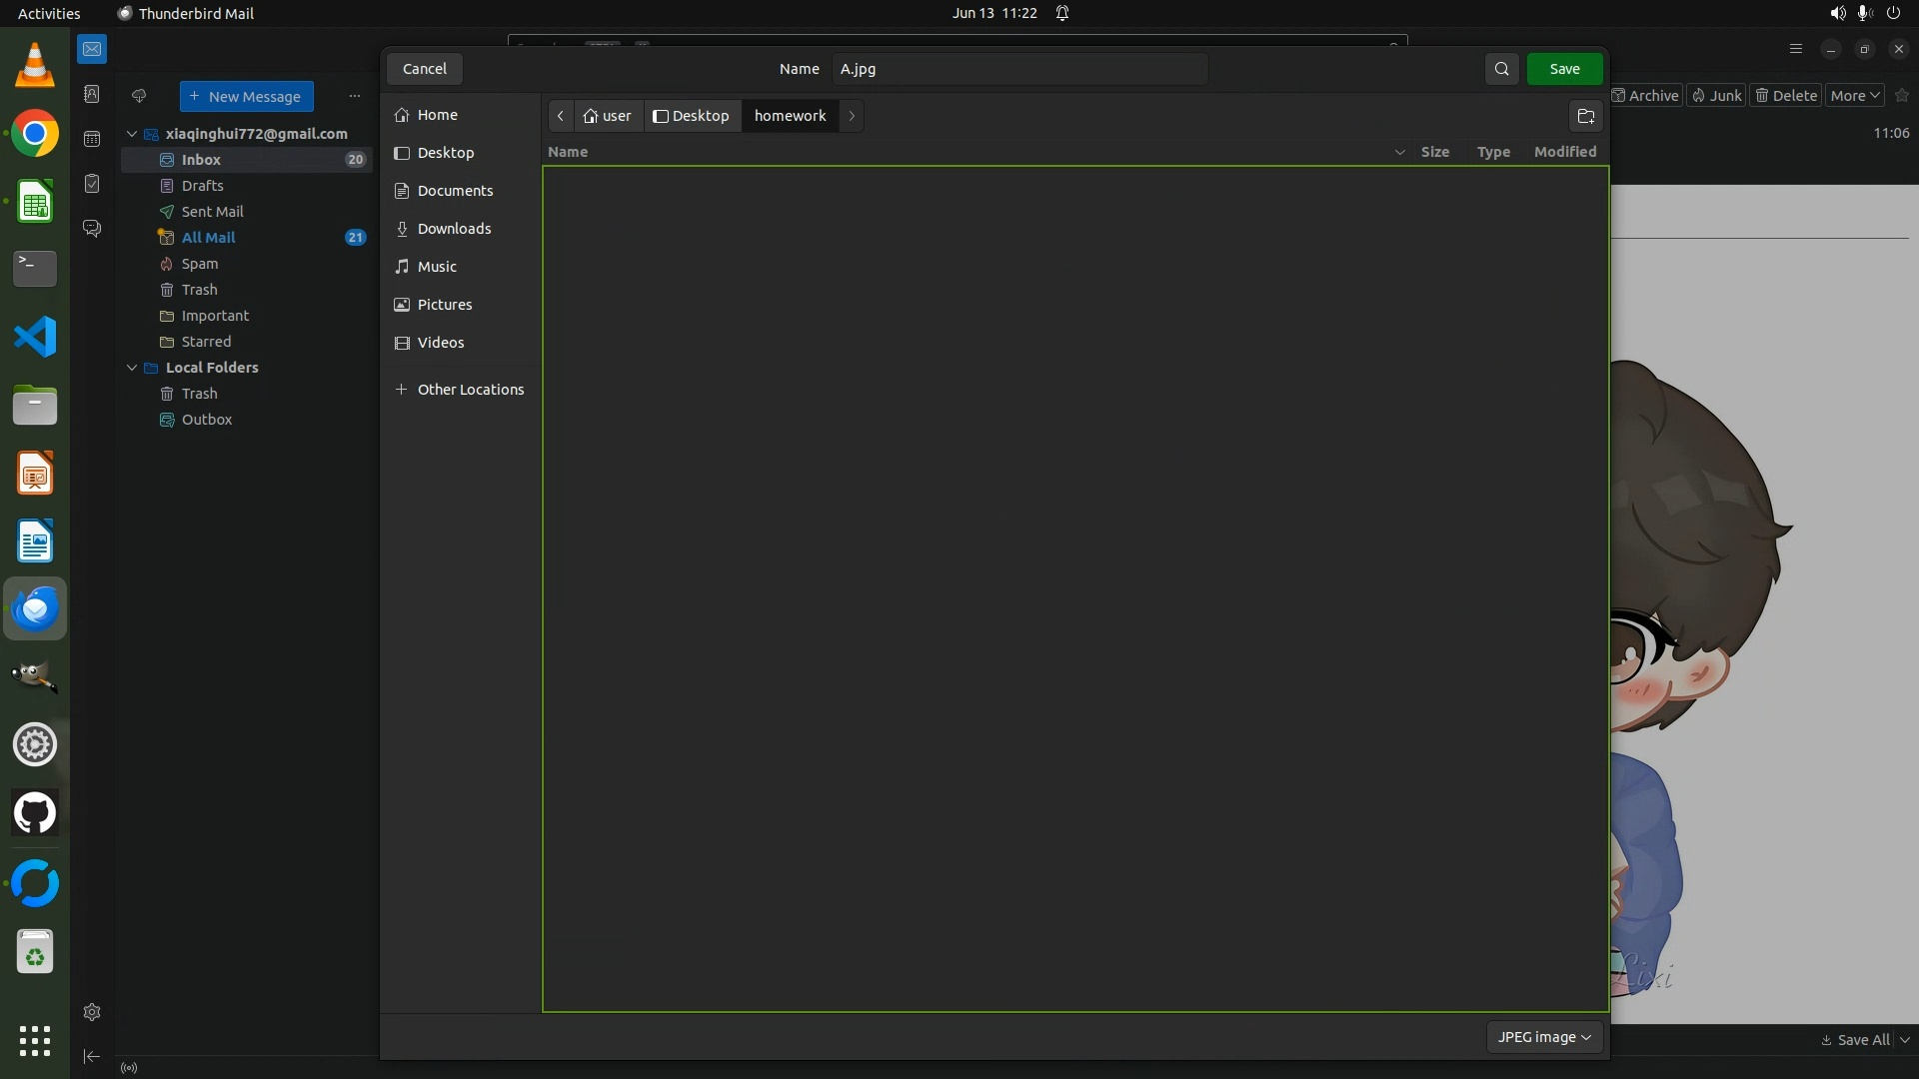Open the Chat sidebar icon

pos(92,229)
